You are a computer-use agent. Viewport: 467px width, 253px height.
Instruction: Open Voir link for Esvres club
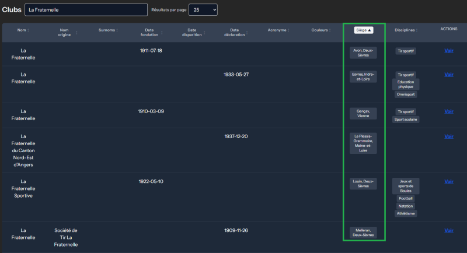coord(449,74)
